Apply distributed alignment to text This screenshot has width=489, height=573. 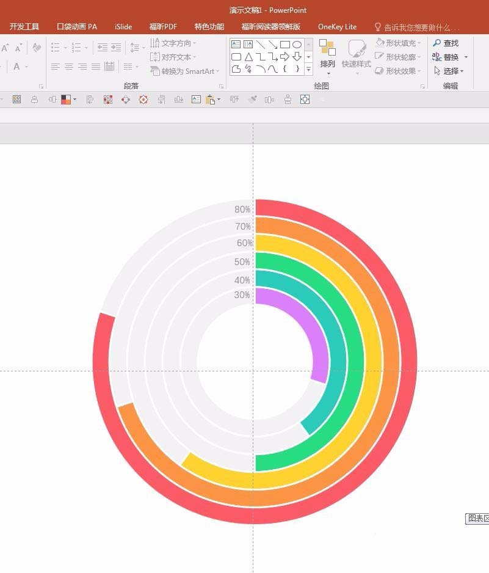(109, 67)
